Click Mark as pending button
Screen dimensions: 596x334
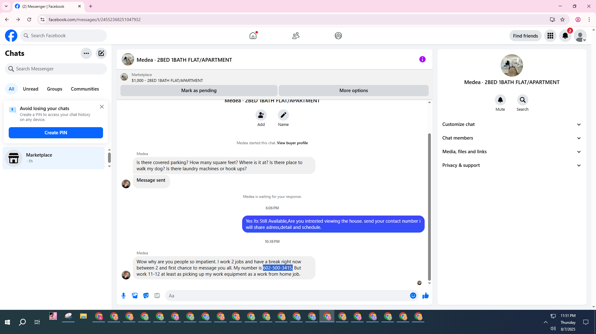(199, 91)
